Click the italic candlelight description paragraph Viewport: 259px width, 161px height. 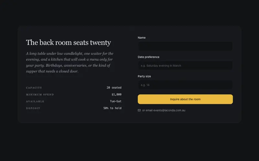(70, 62)
